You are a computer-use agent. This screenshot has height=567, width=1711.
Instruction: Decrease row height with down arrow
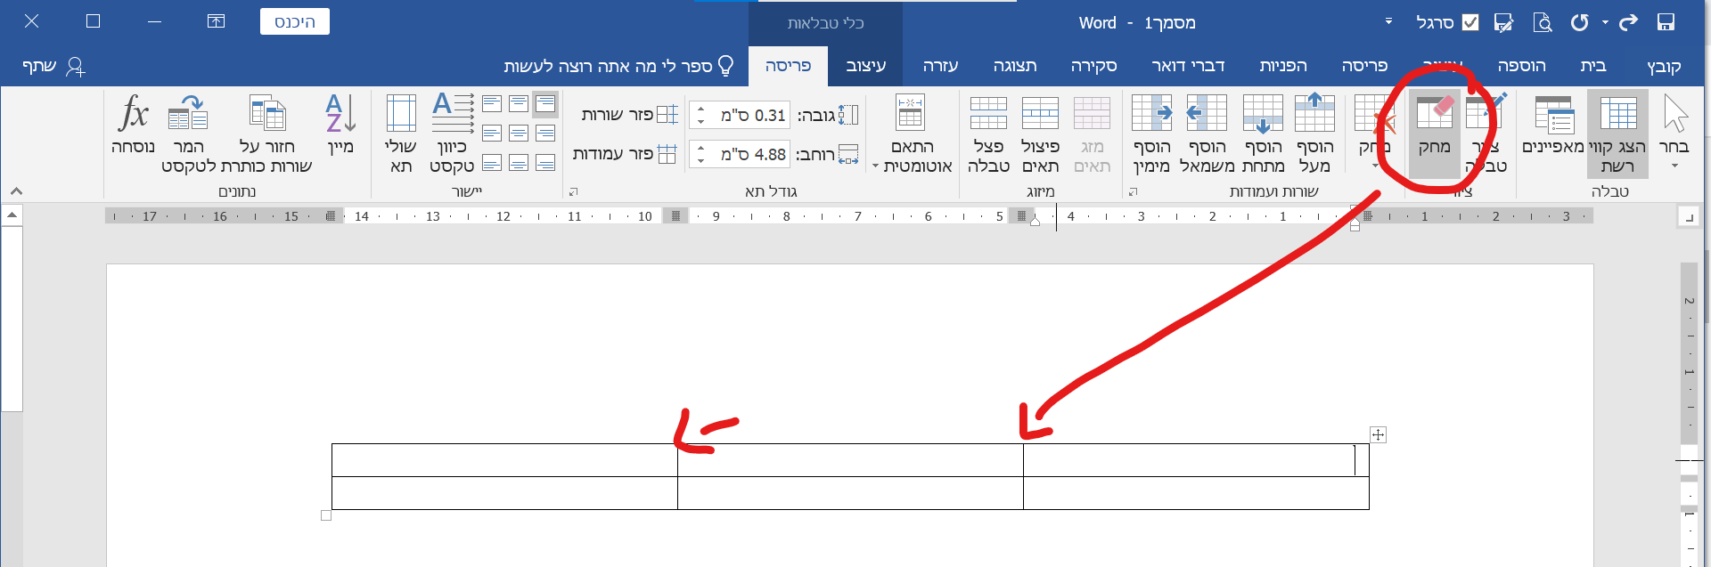click(700, 121)
